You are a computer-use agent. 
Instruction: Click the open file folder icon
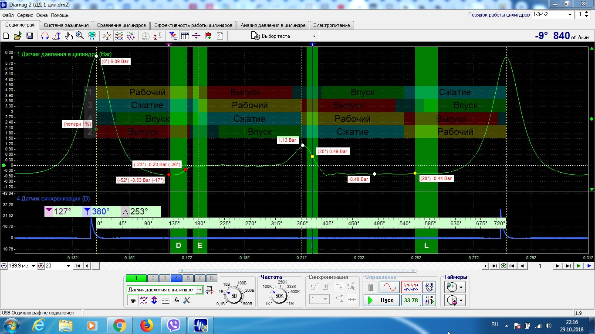18,36
